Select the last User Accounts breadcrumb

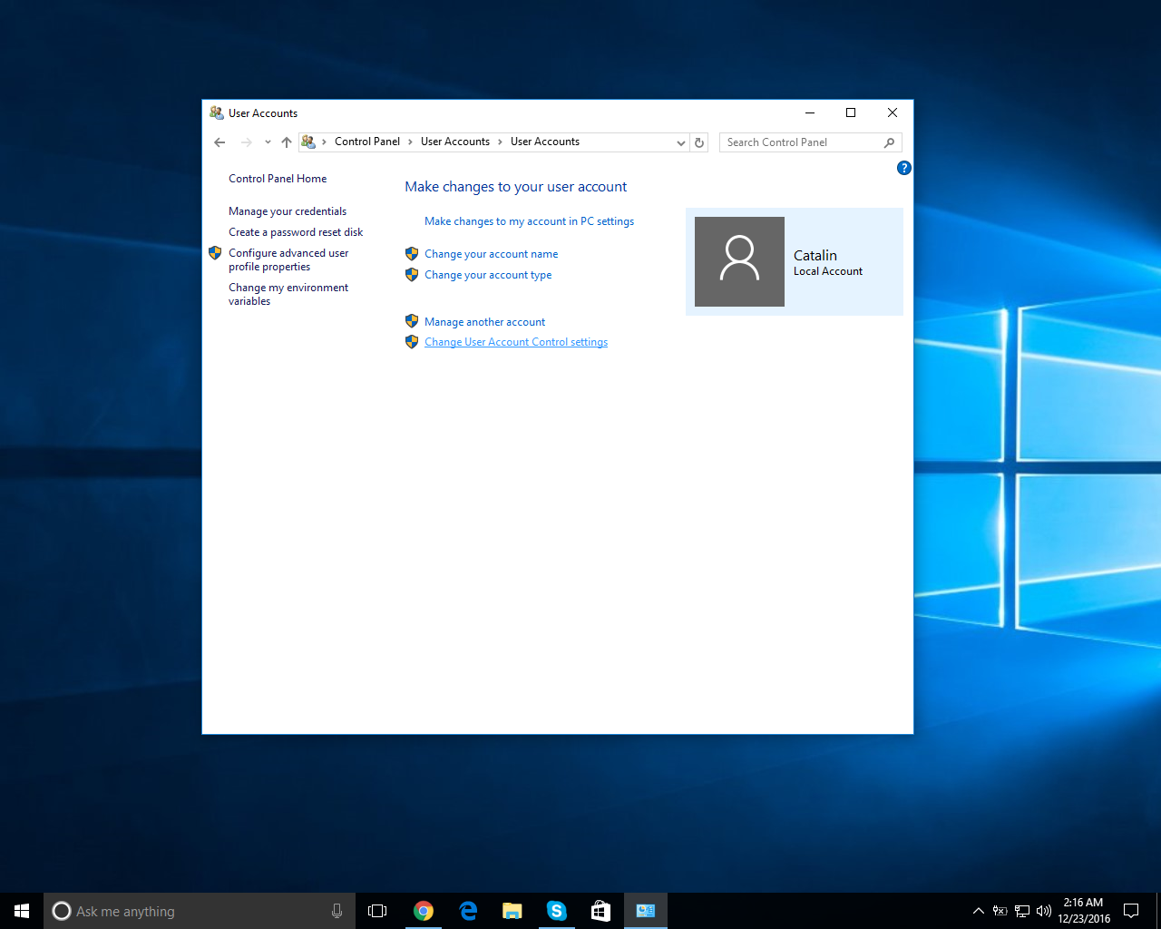(x=545, y=142)
